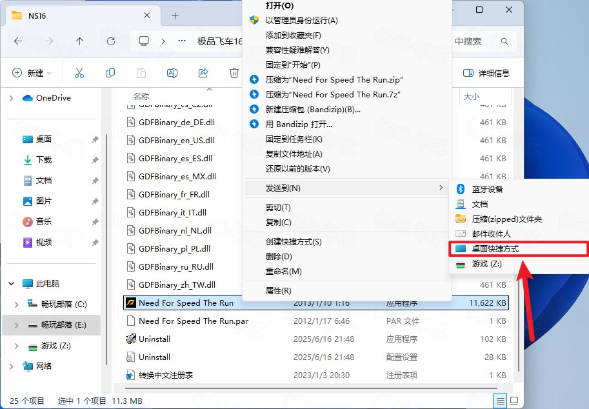
Task: Select file GDFBinary_de_DE.dll
Action: point(177,123)
